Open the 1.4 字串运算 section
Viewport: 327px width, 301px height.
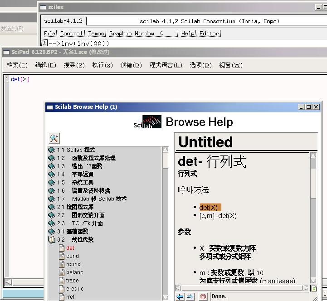(75, 174)
